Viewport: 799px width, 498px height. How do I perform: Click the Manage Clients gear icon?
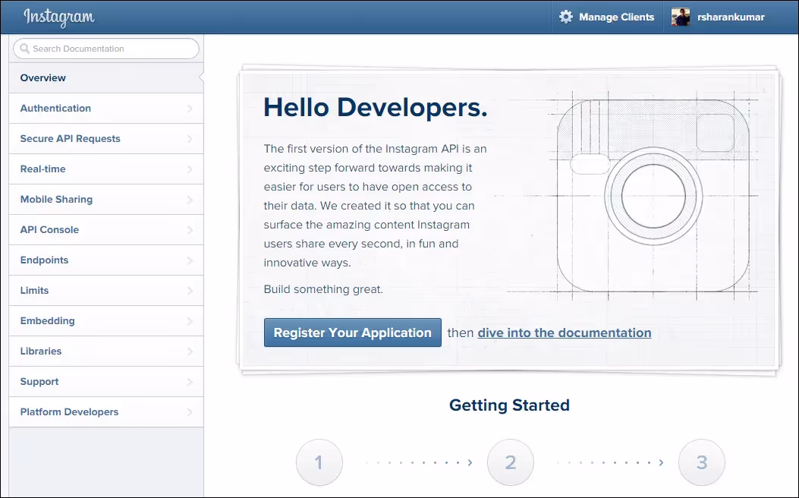click(565, 17)
